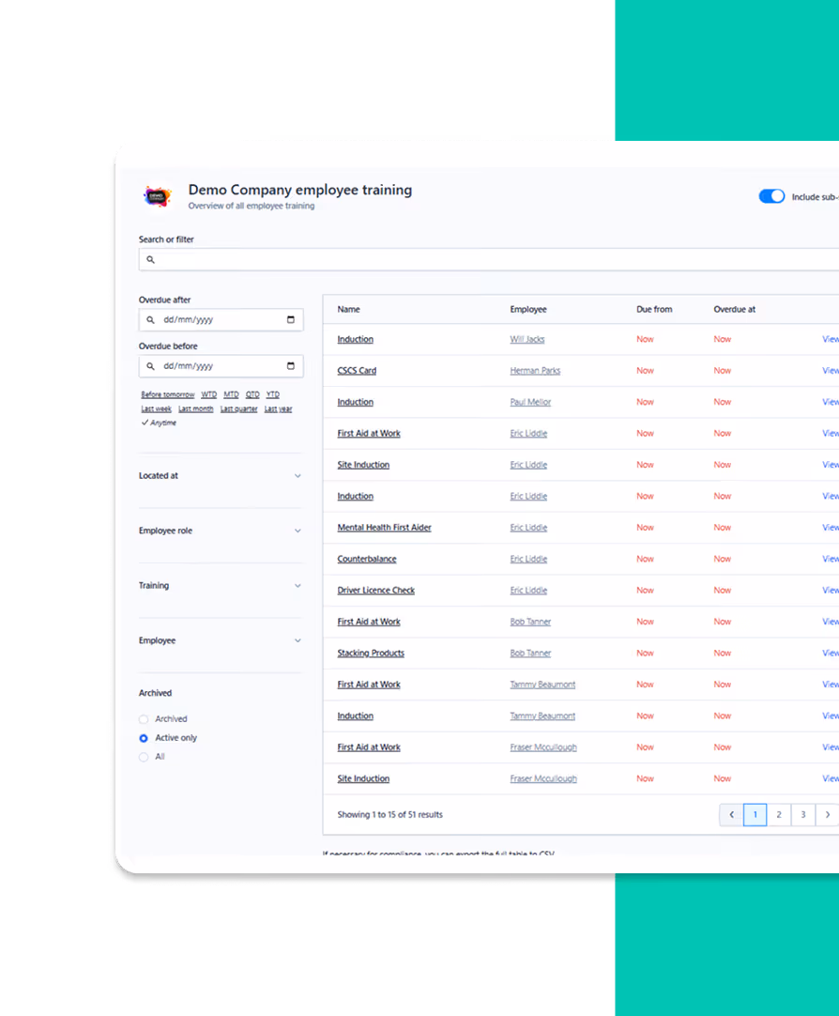Select the Active only radio button

tap(144, 738)
